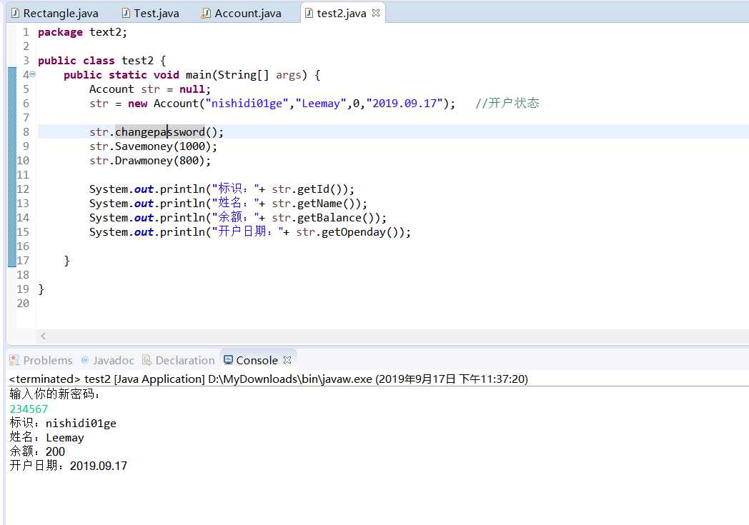Click the "nishidi01ge" string literal in the code
The height and width of the screenshot is (525, 749).
[247, 104]
